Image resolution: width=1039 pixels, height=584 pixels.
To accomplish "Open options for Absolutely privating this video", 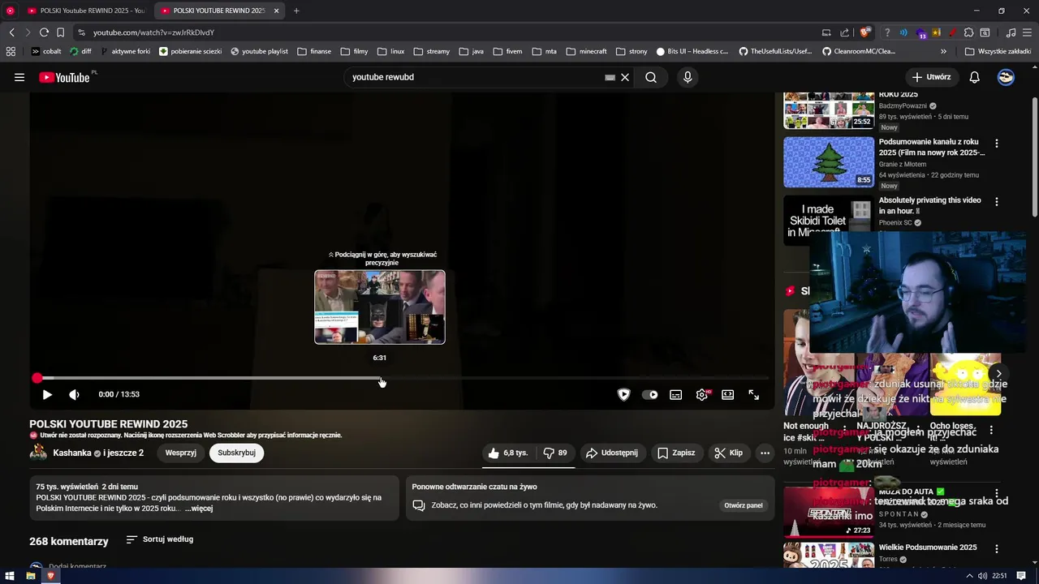I will 997,201.
